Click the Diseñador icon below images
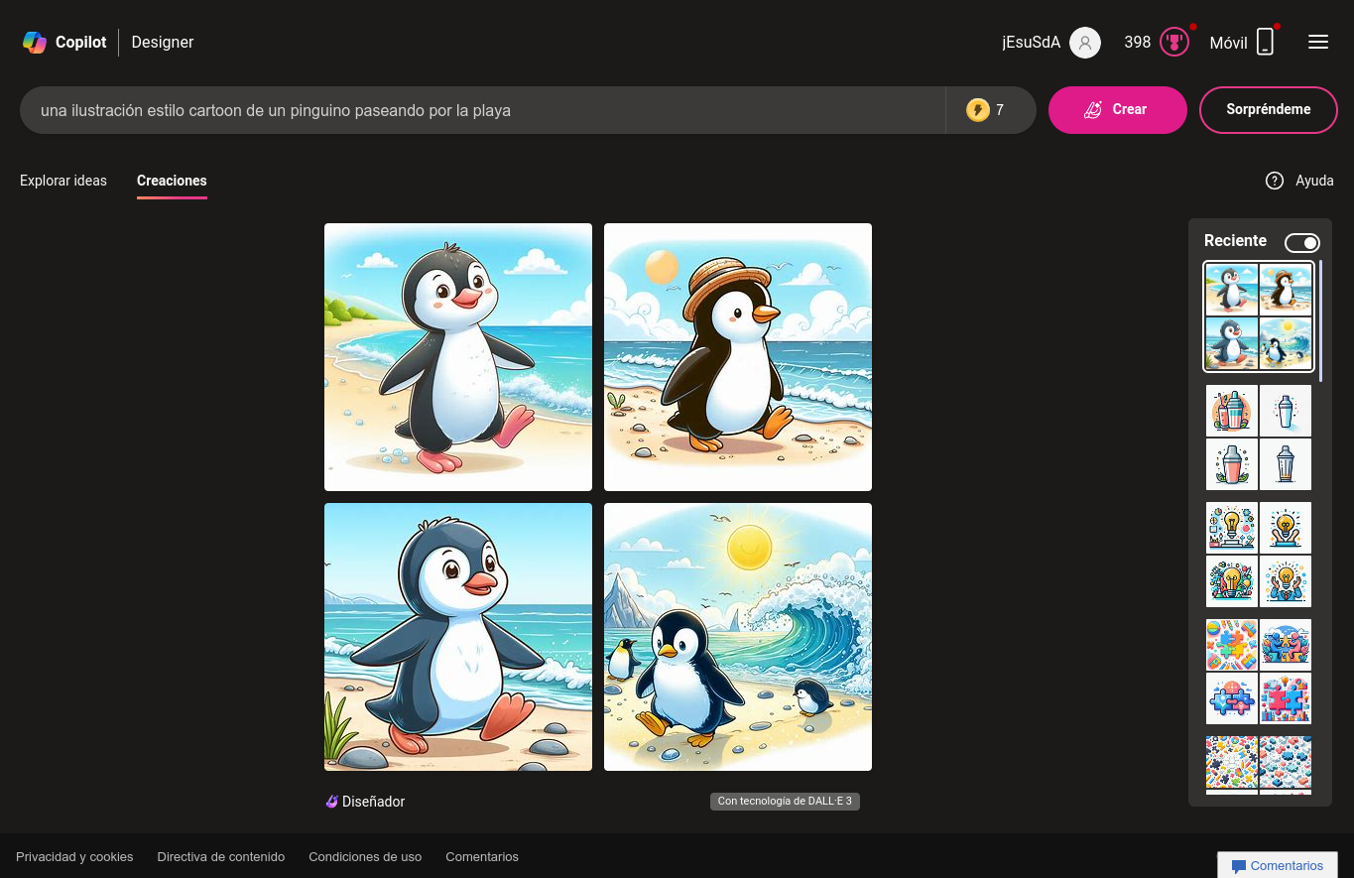The width and height of the screenshot is (1354, 878). (332, 802)
